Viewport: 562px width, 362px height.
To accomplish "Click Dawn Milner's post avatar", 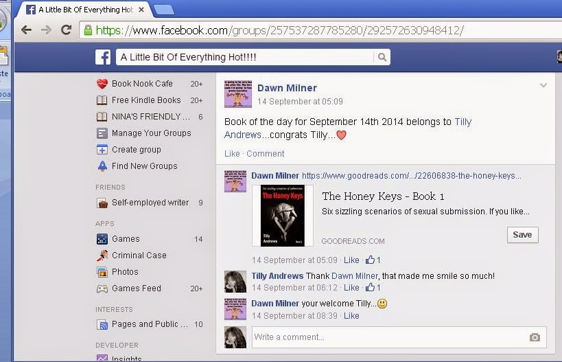I will 238,94.
